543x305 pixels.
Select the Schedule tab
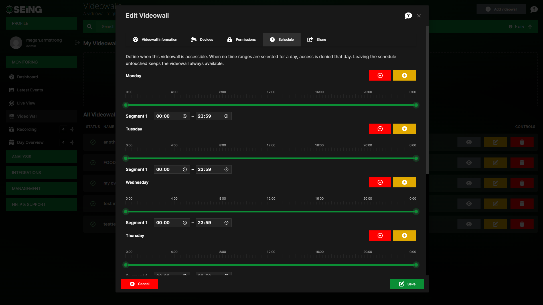click(x=281, y=40)
